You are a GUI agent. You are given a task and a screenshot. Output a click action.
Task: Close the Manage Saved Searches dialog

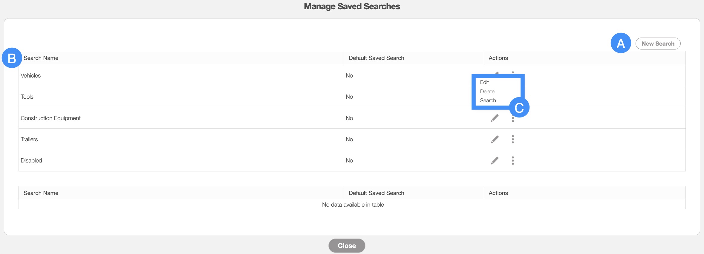click(347, 246)
